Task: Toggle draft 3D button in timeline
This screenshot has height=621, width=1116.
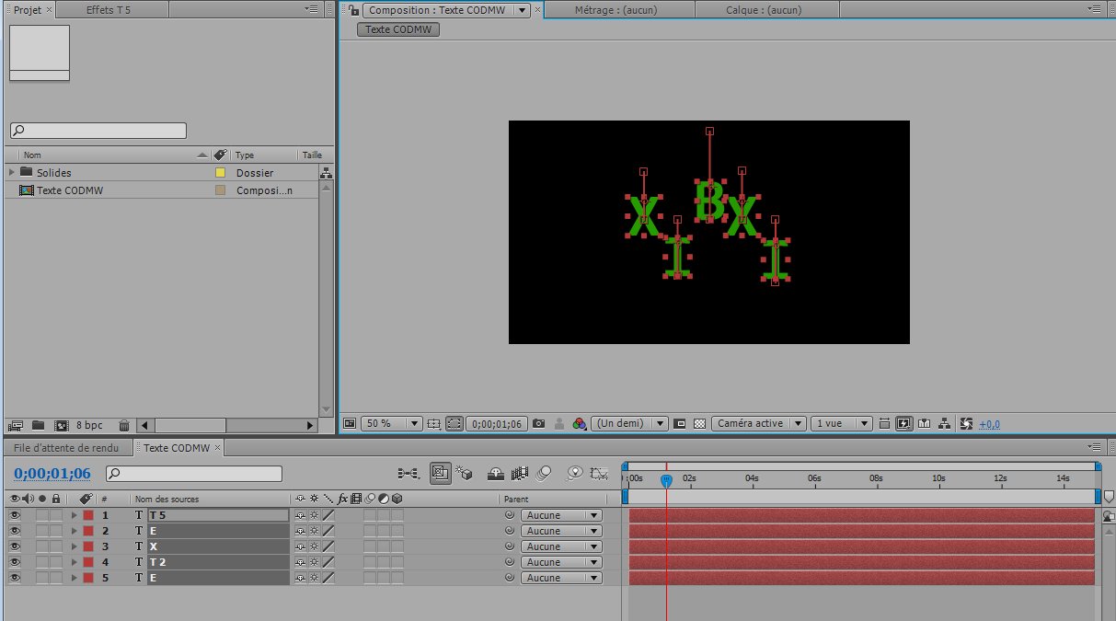Action: click(x=463, y=473)
